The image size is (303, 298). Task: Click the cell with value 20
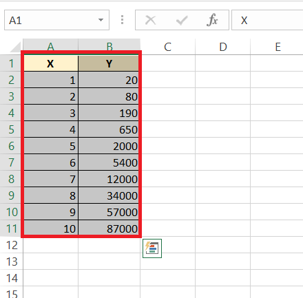109,80
